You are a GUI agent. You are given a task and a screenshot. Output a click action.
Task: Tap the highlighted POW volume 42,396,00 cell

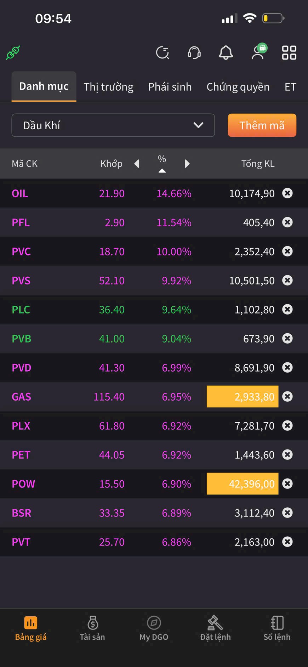[x=243, y=484]
